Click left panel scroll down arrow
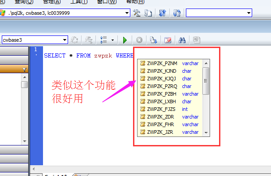 (25, 141)
